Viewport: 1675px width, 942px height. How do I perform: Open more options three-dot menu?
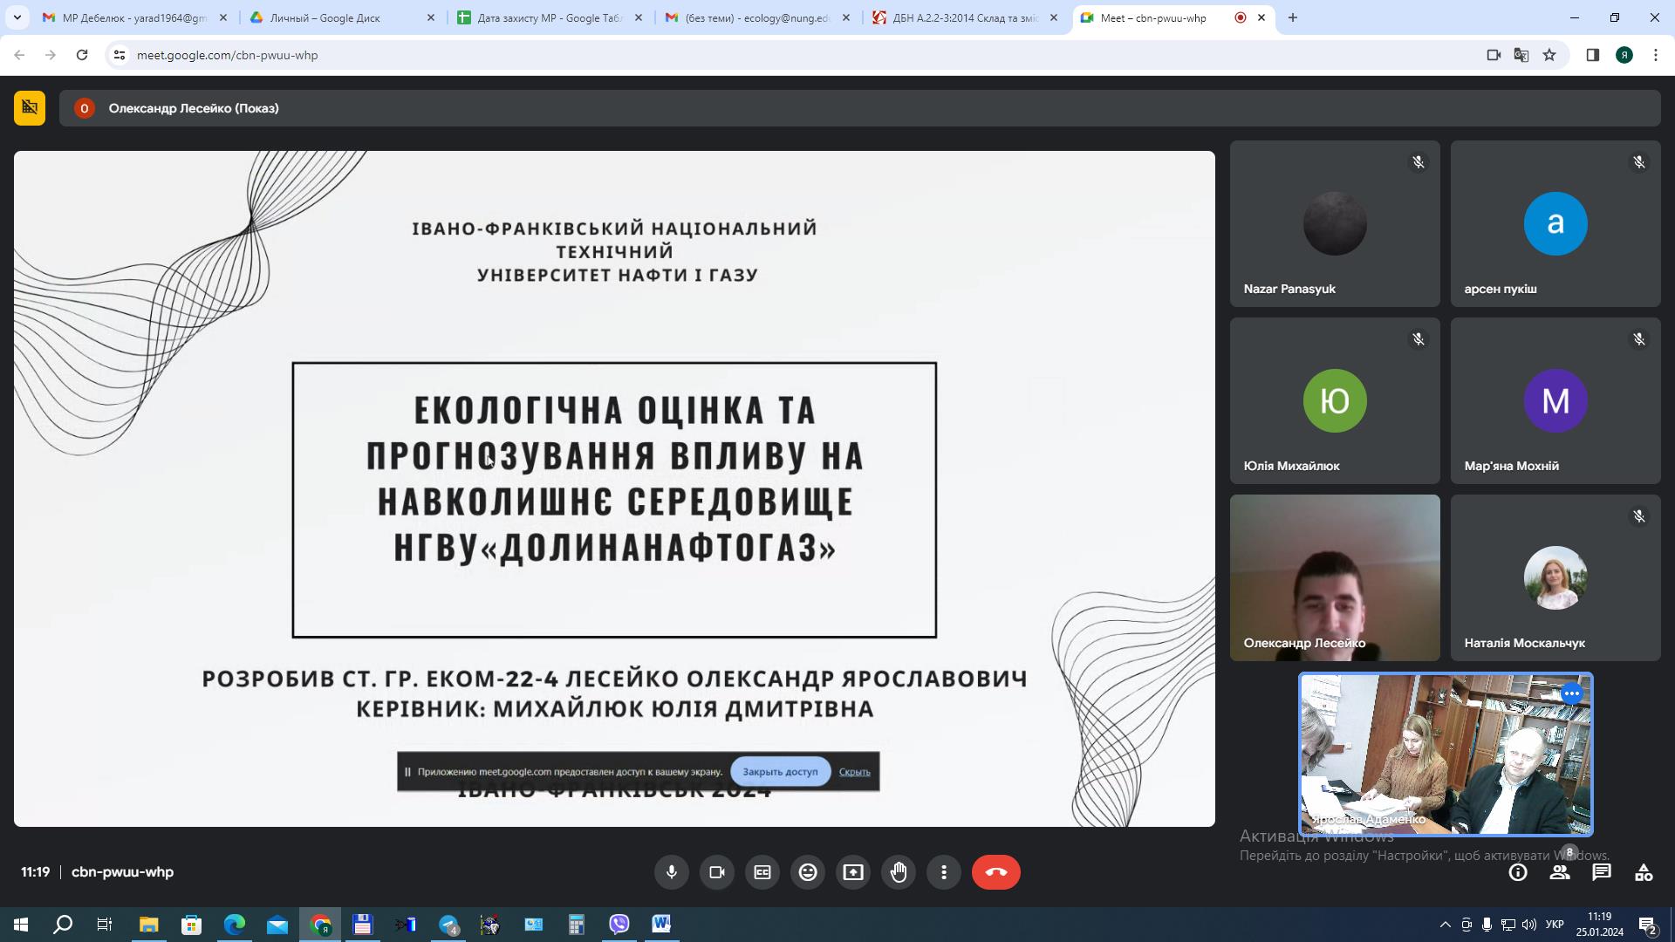pos(943,872)
